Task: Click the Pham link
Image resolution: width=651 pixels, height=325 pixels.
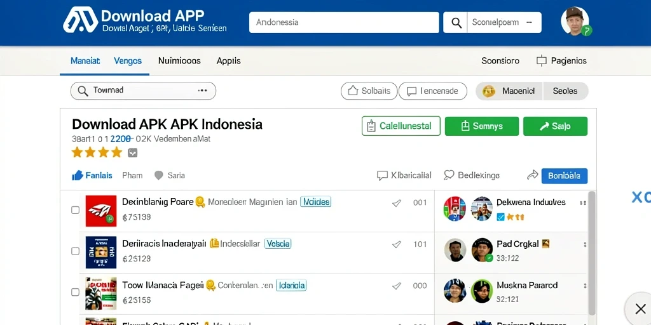Action: pyautogui.click(x=132, y=175)
